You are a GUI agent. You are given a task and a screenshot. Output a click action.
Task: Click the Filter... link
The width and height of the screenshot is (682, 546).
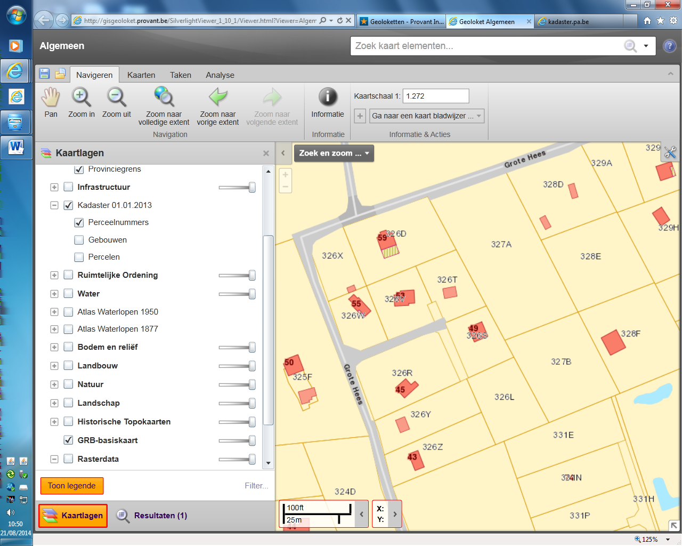[x=256, y=486]
